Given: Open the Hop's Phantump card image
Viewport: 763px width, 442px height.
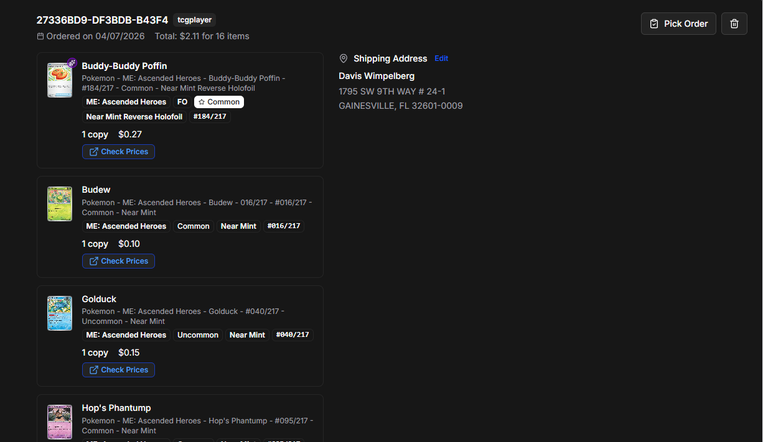Looking at the screenshot, I should (60, 422).
